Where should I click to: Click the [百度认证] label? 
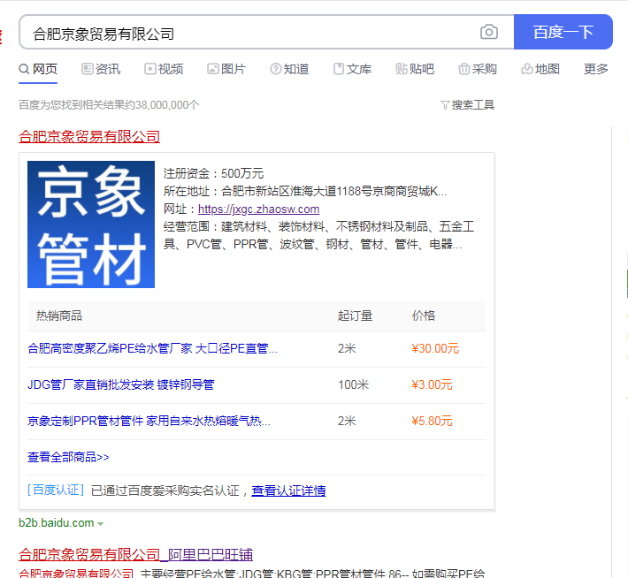click(x=56, y=490)
